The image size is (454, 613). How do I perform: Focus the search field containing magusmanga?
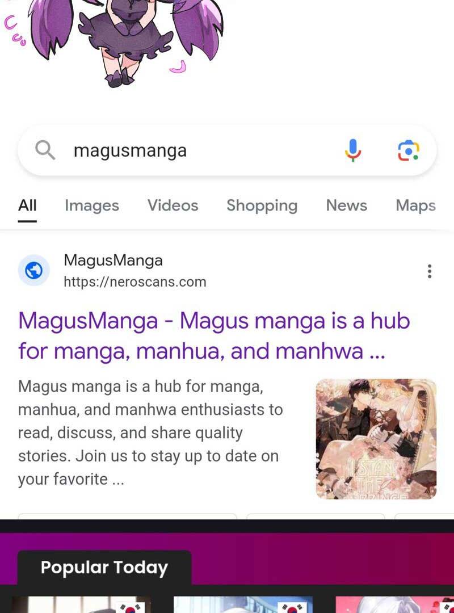tap(227, 150)
